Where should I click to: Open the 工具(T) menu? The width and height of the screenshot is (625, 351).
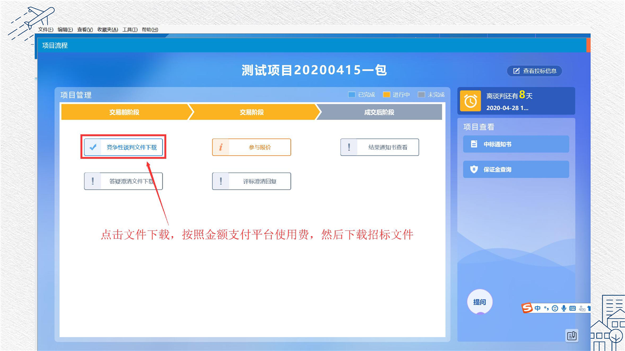pyautogui.click(x=130, y=30)
